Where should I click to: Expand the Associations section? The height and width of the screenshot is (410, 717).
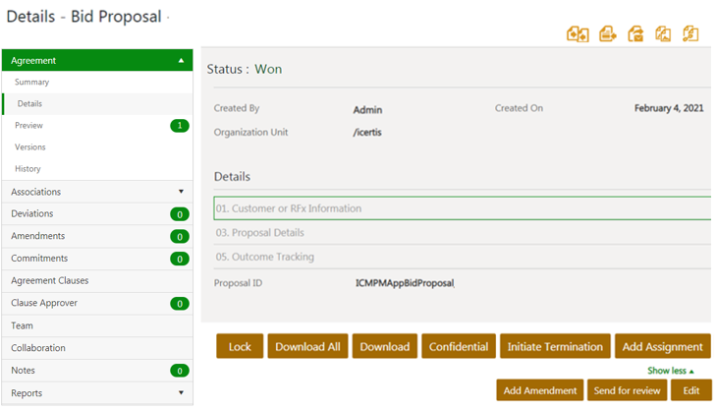(x=181, y=192)
